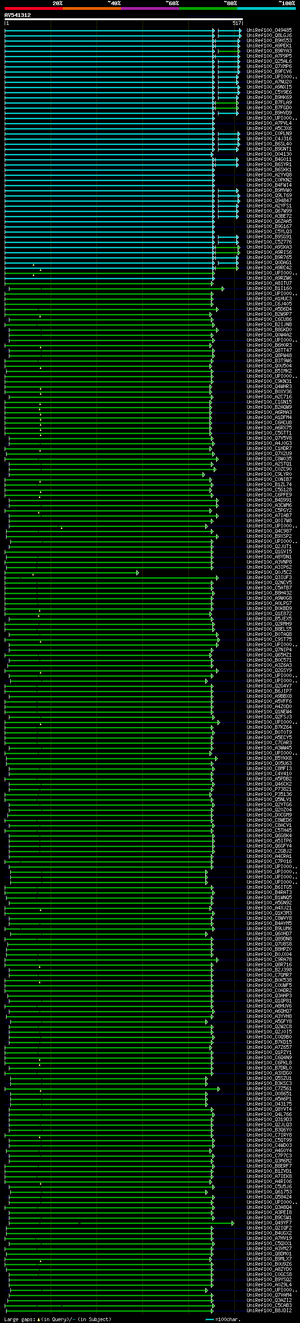Click the UniRef100_C0PLN9 label
This screenshot has height=1323, width=300.
269,134
